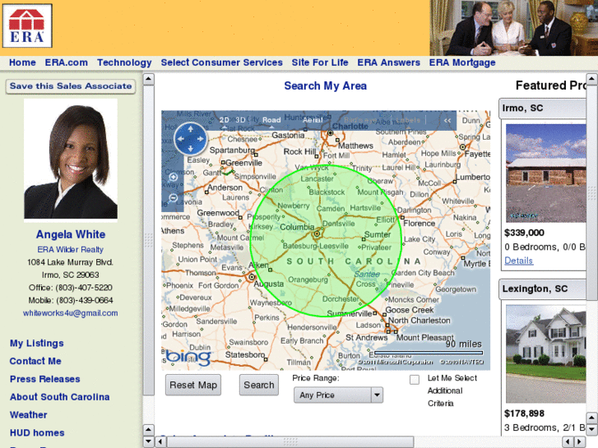598x448 pixels.
Task: View Irmo, SC property photo
Action: [545, 173]
